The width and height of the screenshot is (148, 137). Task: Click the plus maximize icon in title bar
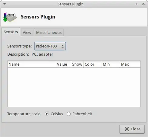(x=137, y=4)
